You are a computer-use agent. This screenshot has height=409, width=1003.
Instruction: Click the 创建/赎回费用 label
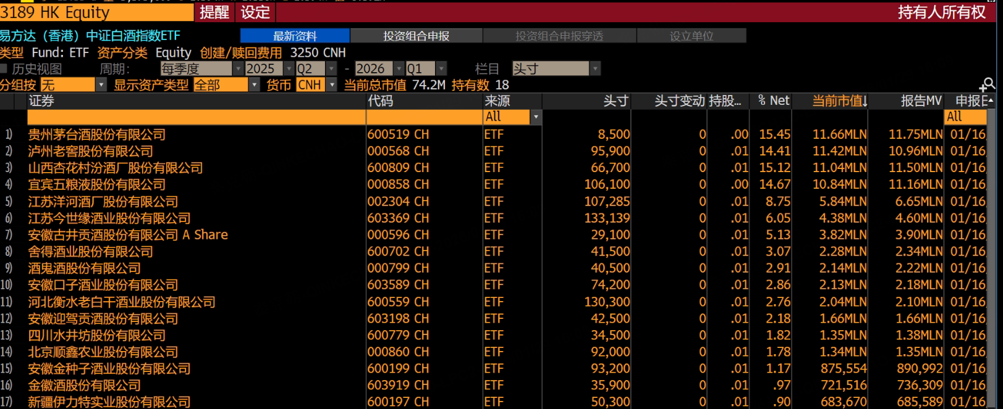coord(241,52)
